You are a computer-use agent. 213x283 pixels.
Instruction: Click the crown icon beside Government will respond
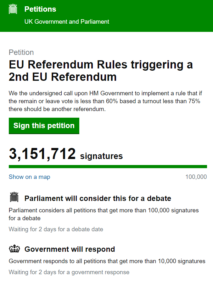tap(14, 249)
